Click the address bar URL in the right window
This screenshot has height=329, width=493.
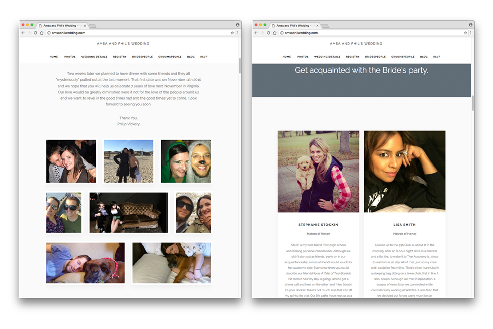[301, 33]
